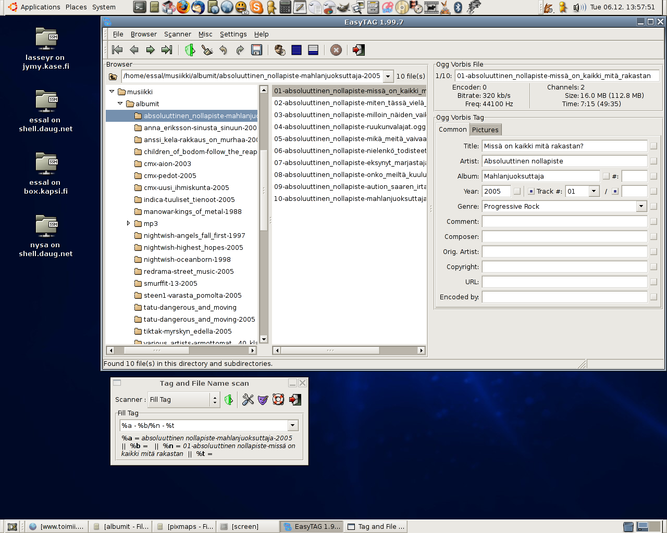Close scanner window with exit icon
The image size is (667, 533).
(x=295, y=400)
